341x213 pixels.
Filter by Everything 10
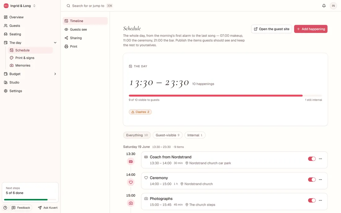(137, 135)
